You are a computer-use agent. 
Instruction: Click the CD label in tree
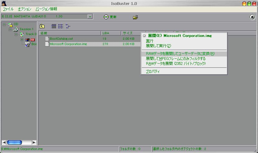click(x=16, y=24)
